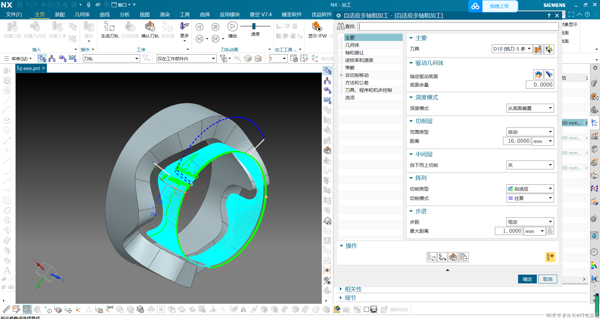The height and width of the screenshot is (319, 600).
Task: Open the Analysis (分析) ribbon tab
Action: [124, 14]
